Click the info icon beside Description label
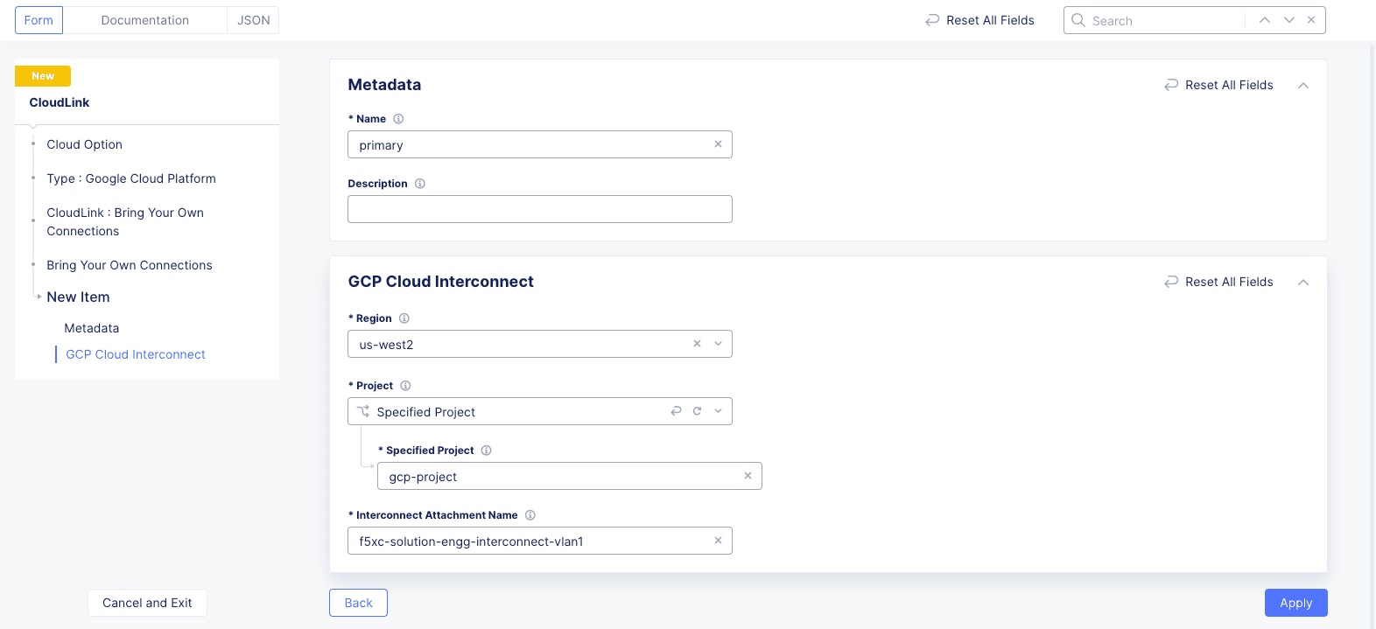The image size is (1376, 629). click(420, 184)
